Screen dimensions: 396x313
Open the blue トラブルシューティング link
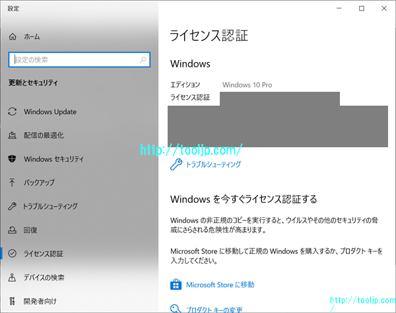pyautogui.click(x=213, y=164)
